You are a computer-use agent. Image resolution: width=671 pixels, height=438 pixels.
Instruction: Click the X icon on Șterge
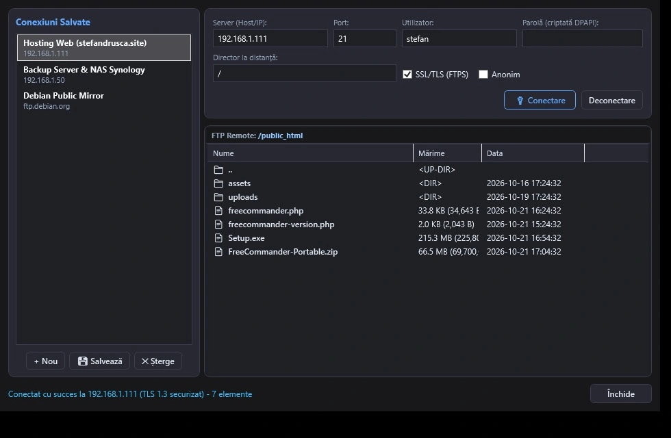pyautogui.click(x=145, y=361)
